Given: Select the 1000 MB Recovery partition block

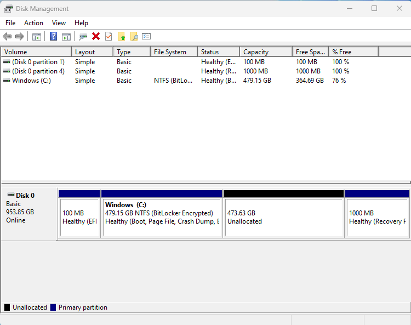Looking at the screenshot, I should point(377,214).
